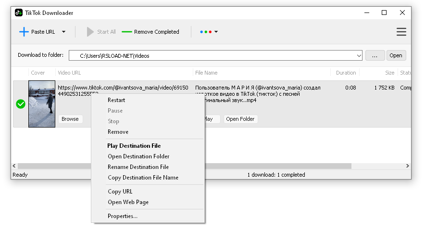This screenshot has height=232, width=425.
Task: Click the horizontal scrollbar left arrow
Action: coord(14,166)
